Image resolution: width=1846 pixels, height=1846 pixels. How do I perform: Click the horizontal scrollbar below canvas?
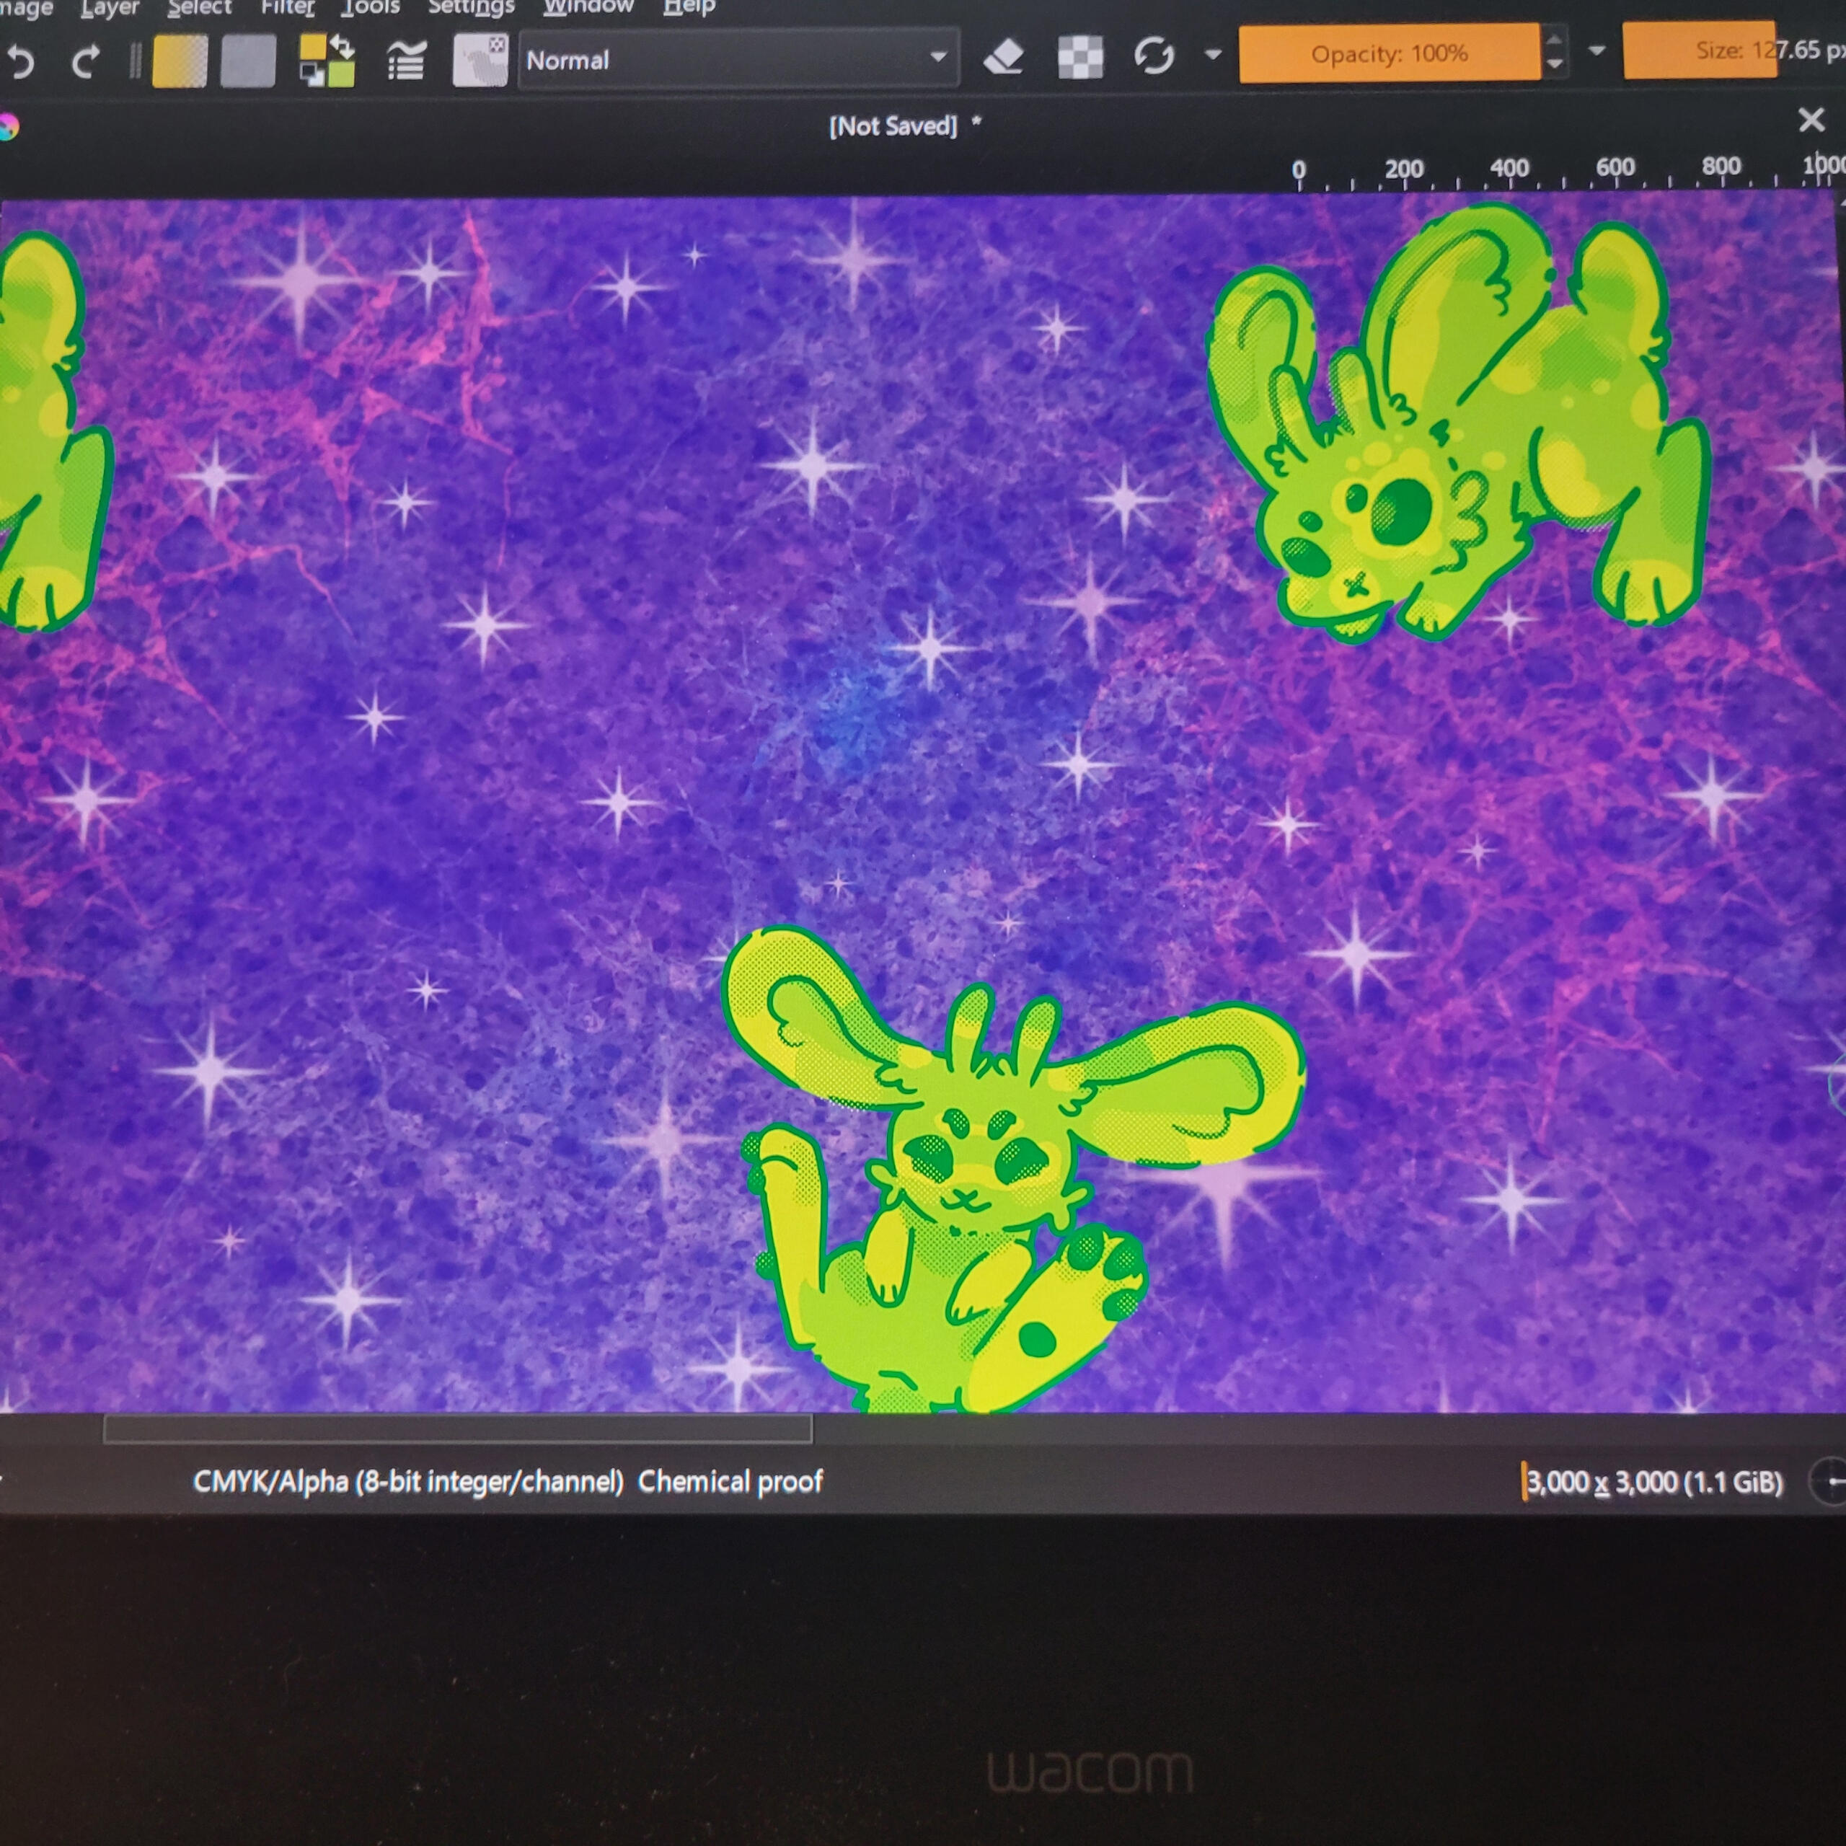point(458,1428)
